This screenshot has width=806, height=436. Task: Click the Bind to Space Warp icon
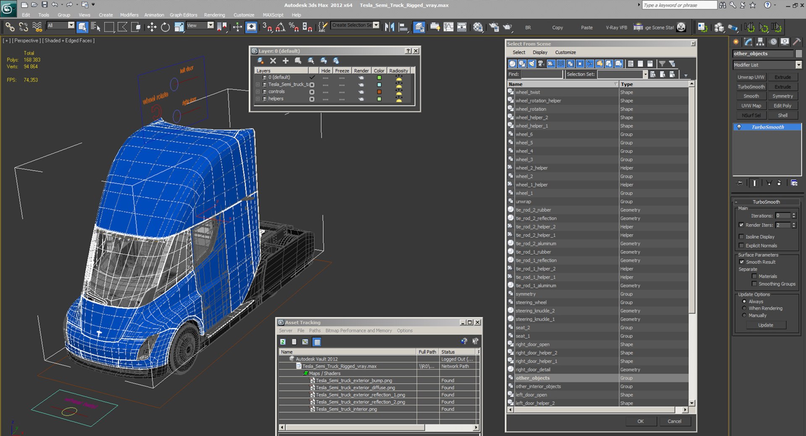click(x=37, y=27)
